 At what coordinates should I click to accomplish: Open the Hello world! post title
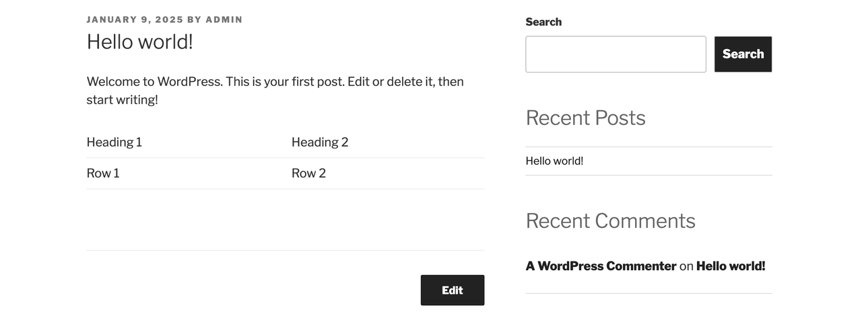(139, 42)
